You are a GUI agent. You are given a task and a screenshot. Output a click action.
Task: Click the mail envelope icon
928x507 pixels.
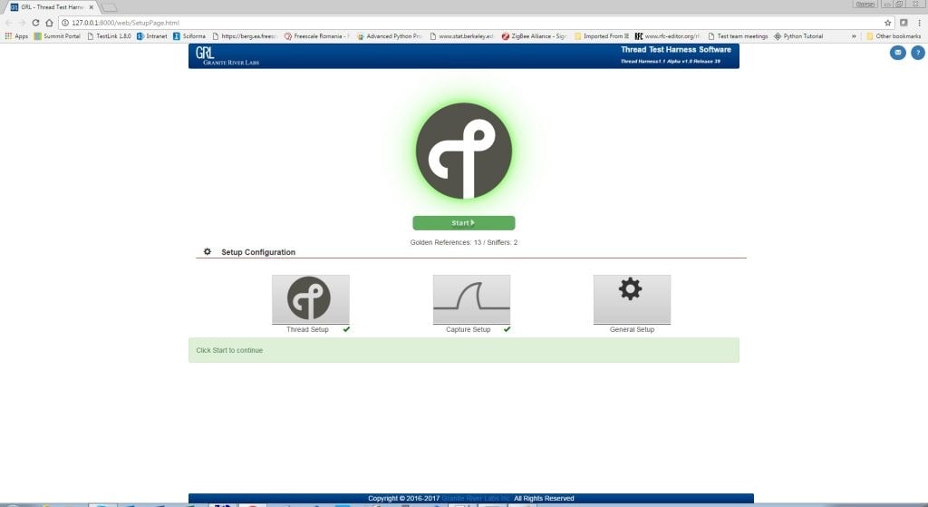[898, 53]
